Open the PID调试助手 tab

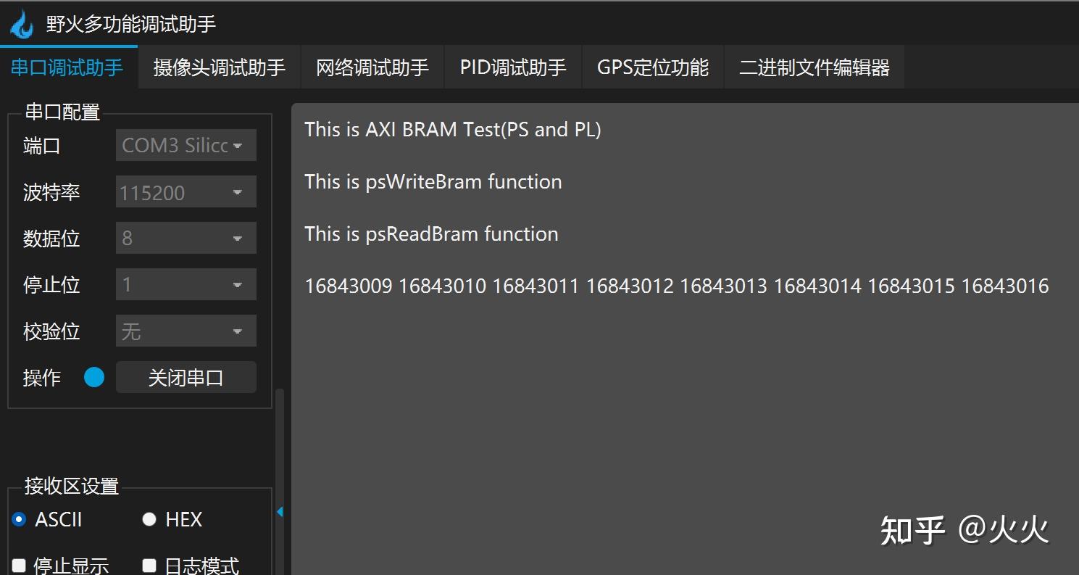coord(512,66)
